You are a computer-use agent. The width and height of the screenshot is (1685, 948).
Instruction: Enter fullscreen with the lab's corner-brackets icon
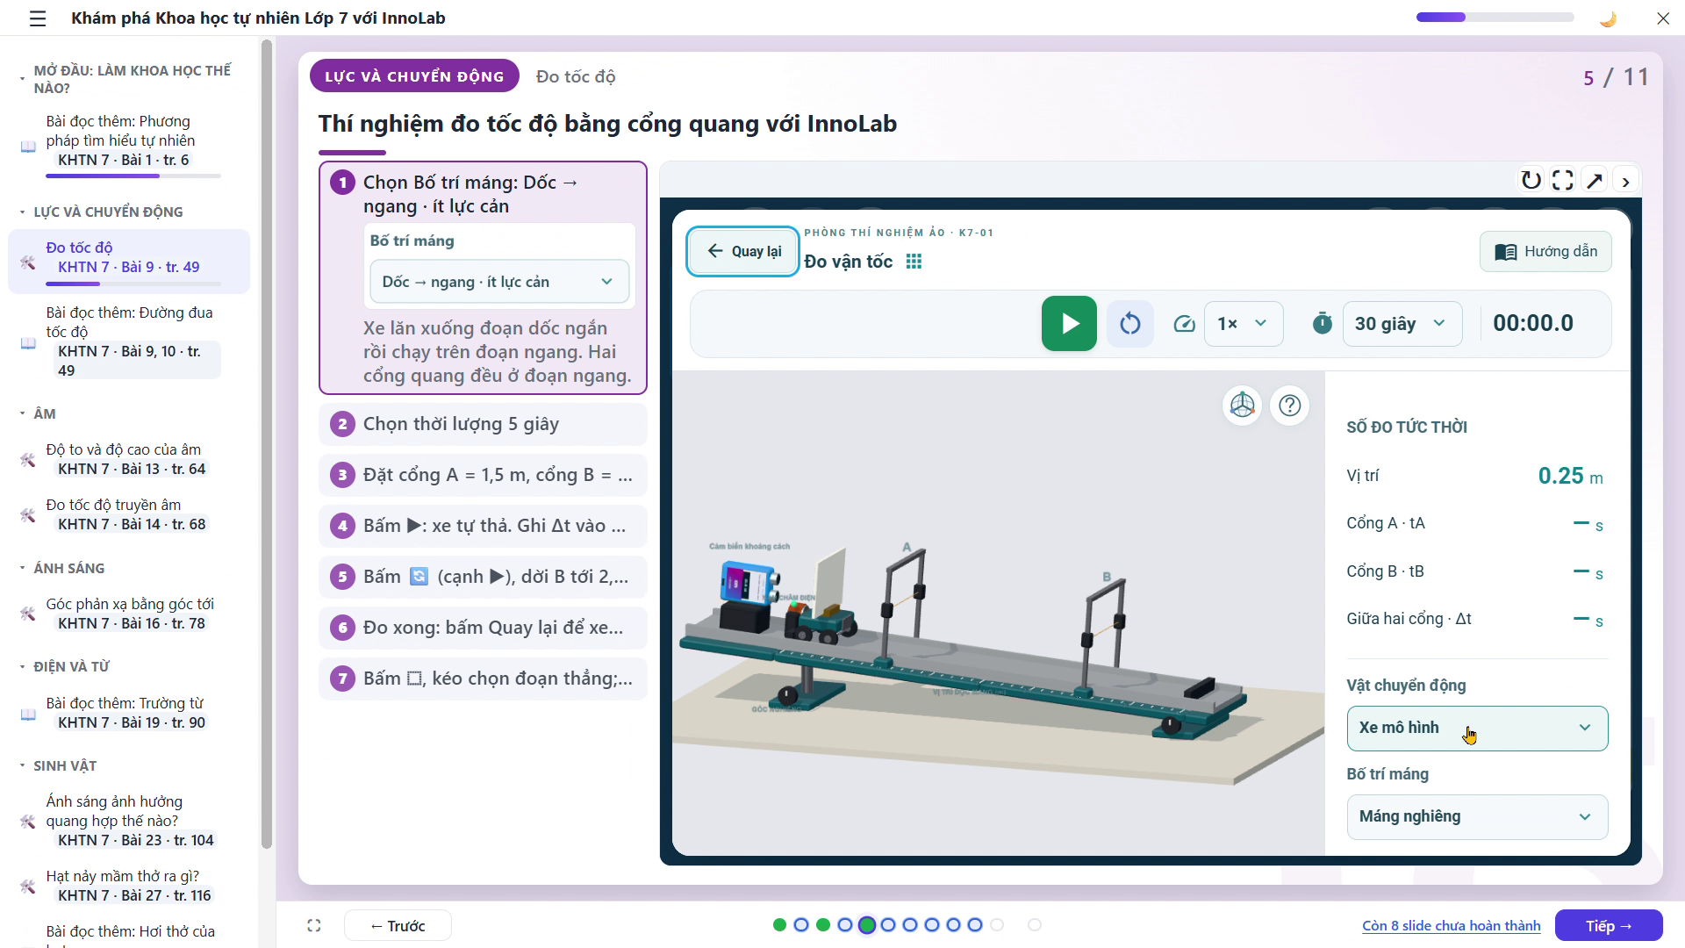pos(1563,180)
